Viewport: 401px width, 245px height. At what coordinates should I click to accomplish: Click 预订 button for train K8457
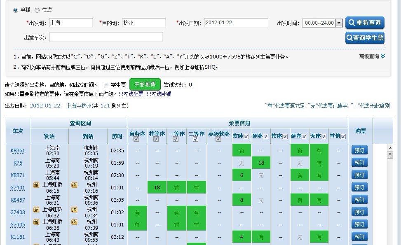pyautogui.click(x=359, y=200)
